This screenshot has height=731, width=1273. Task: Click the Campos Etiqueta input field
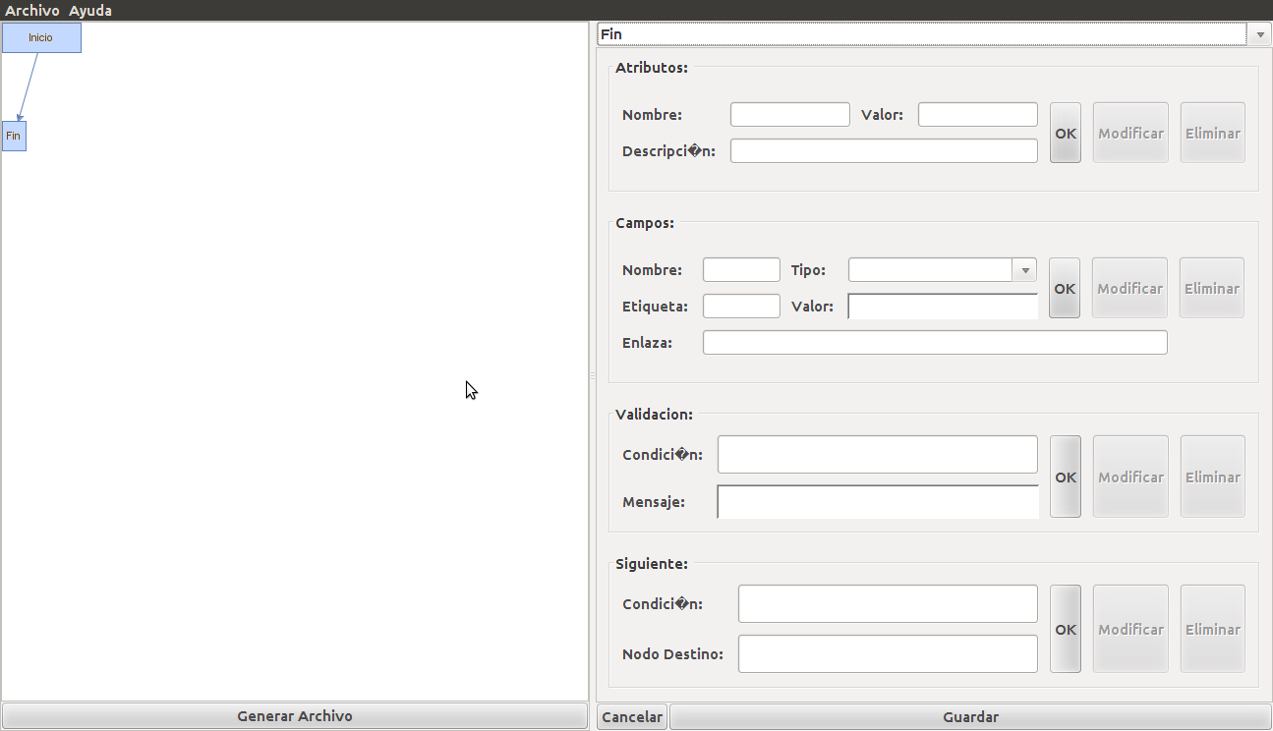pyautogui.click(x=742, y=307)
